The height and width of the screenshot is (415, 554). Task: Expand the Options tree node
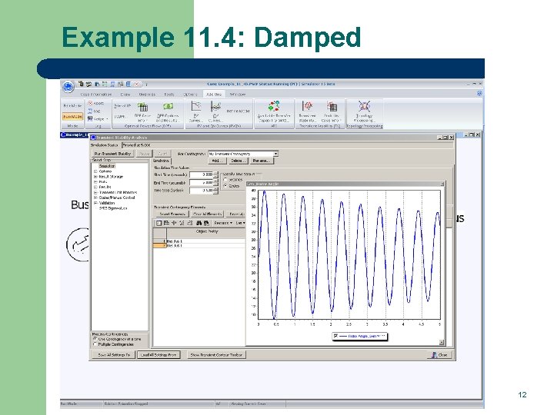pos(95,171)
